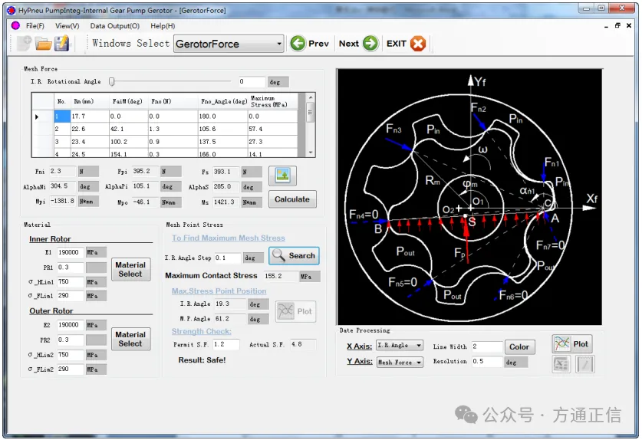This screenshot has width=642, height=440.
Task: Click the grayed spreadsheet export icon
Action: pyautogui.click(x=561, y=364)
